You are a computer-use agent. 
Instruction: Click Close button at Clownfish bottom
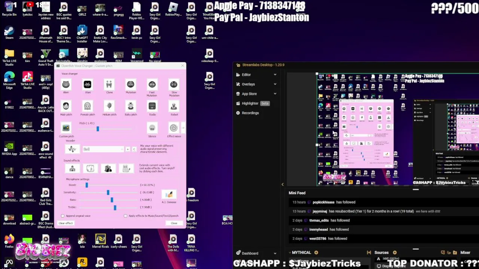click(x=174, y=223)
